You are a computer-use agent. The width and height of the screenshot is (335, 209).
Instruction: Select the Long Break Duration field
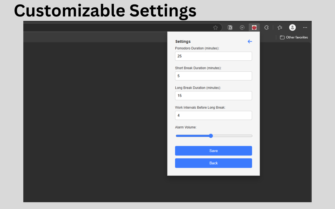pyautogui.click(x=213, y=96)
